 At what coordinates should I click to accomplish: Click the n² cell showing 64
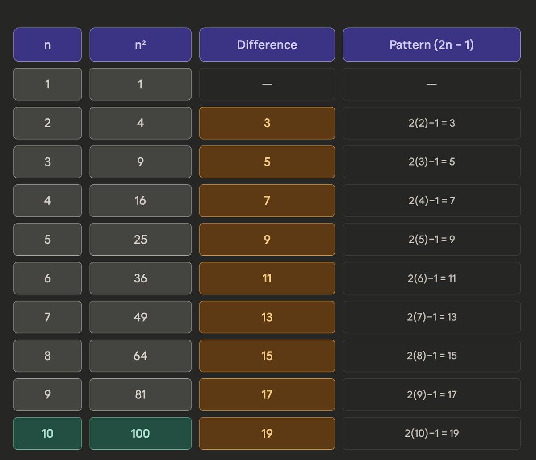[140, 356]
